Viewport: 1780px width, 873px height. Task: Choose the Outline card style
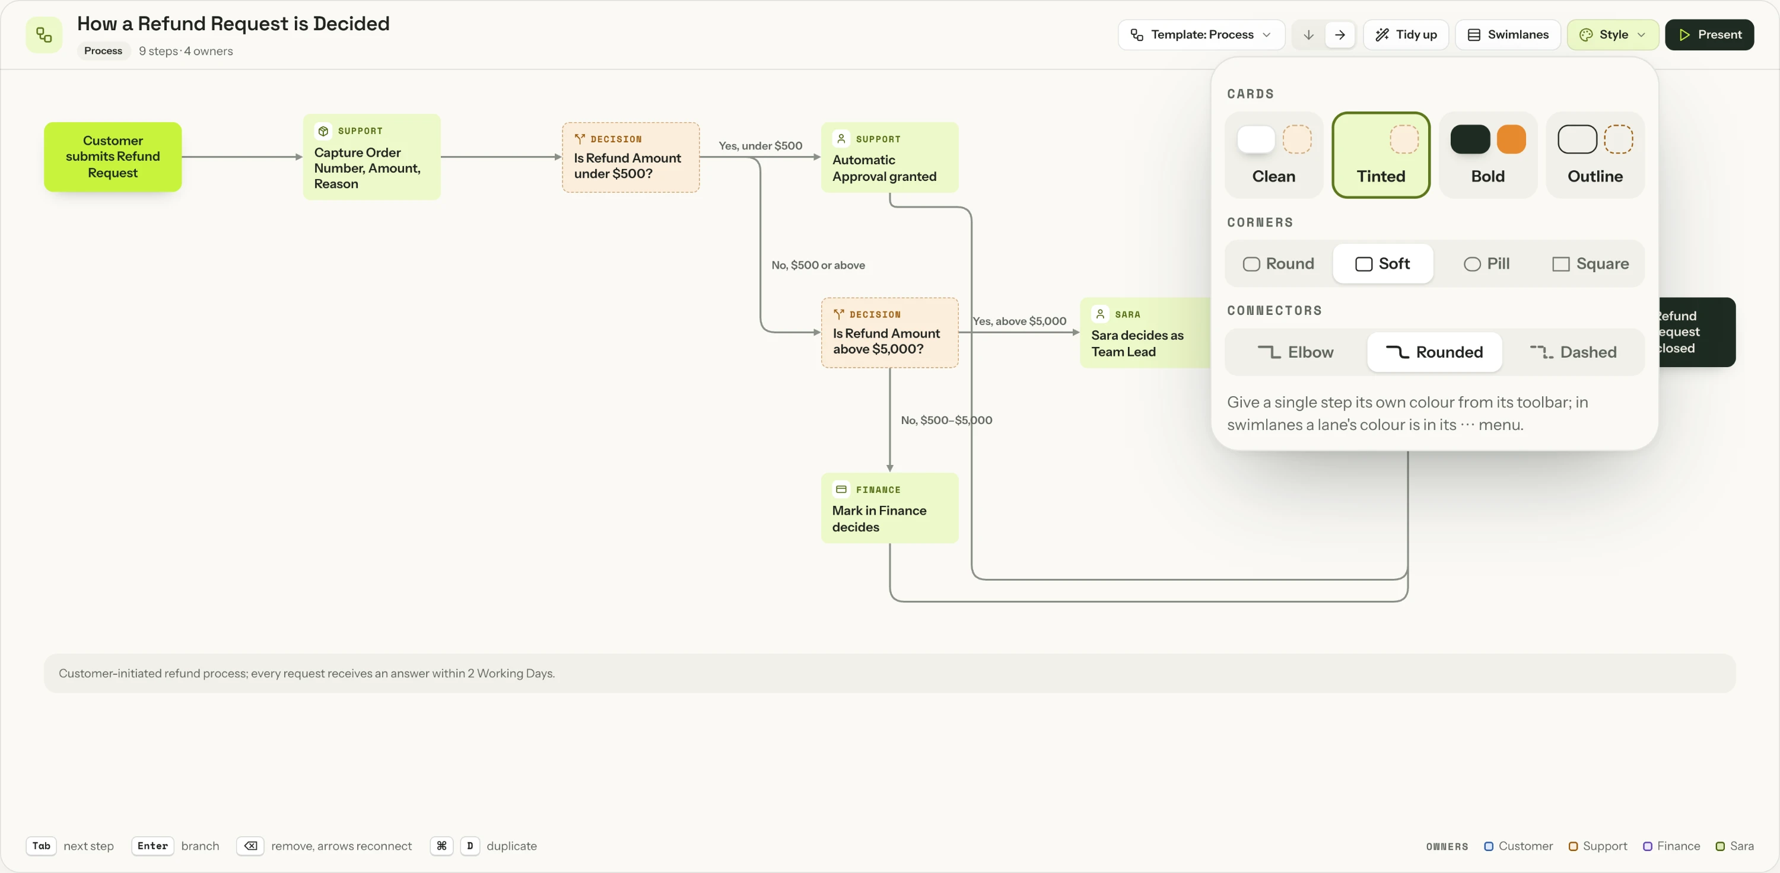click(x=1595, y=155)
